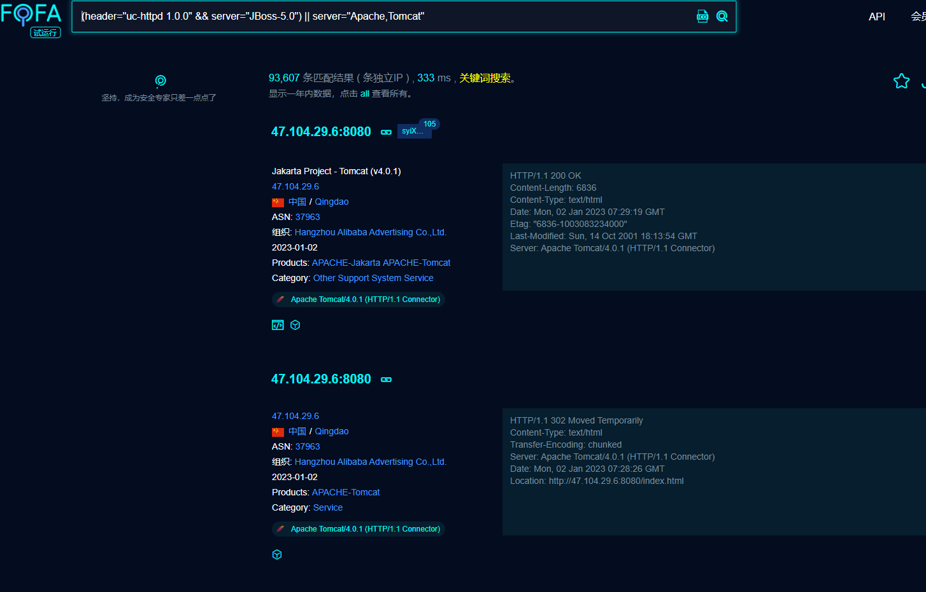The height and width of the screenshot is (592, 926).
Task: Open the chain-link icon in the Jakarta Project result
Action: coord(386,132)
